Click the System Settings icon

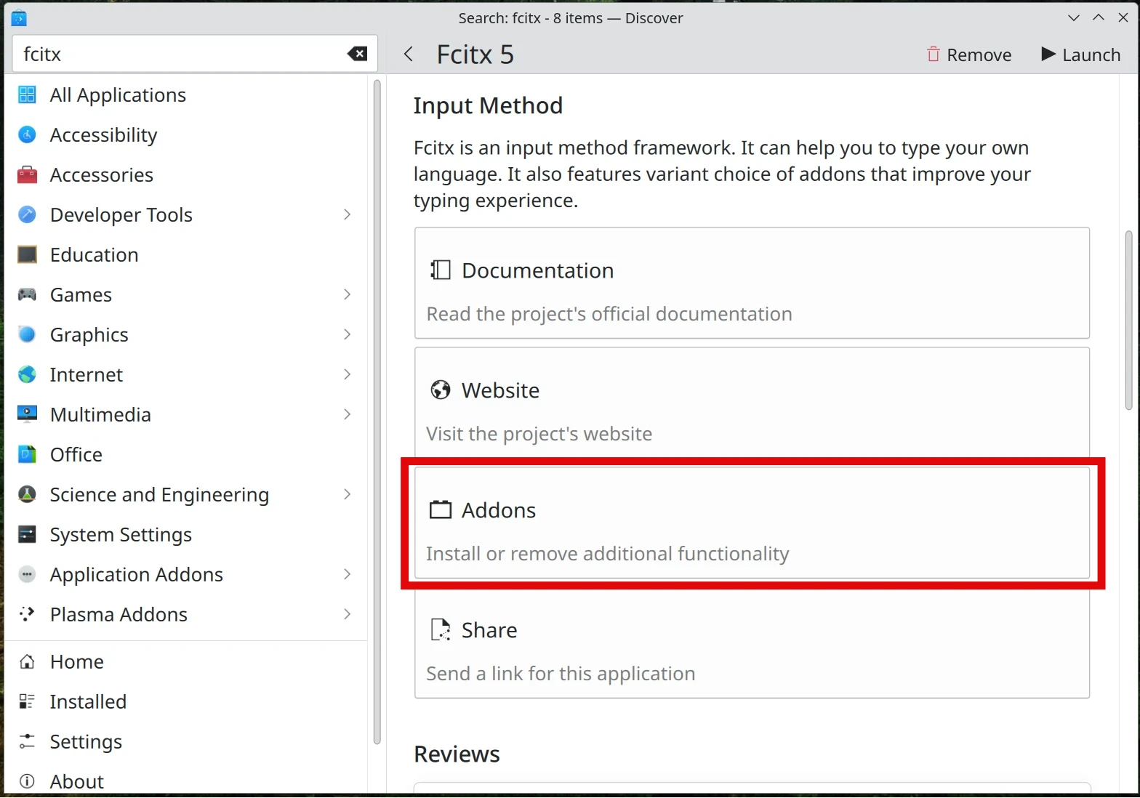pyautogui.click(x=27, y=534)
